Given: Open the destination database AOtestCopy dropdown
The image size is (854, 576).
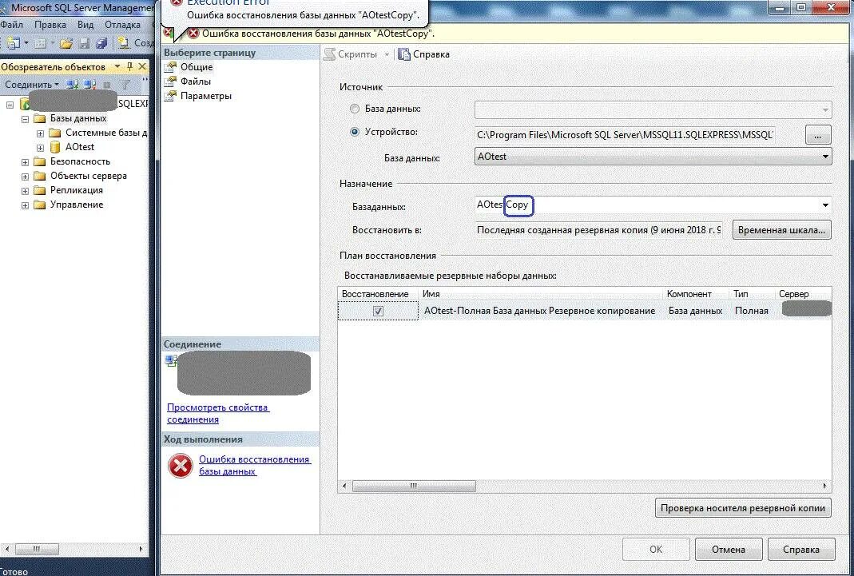Looking at the screenshot, I should [x=825, y=205].
